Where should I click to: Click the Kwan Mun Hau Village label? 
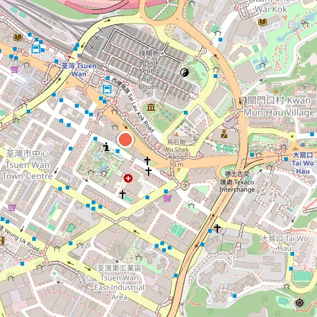[x=279, y=106]
